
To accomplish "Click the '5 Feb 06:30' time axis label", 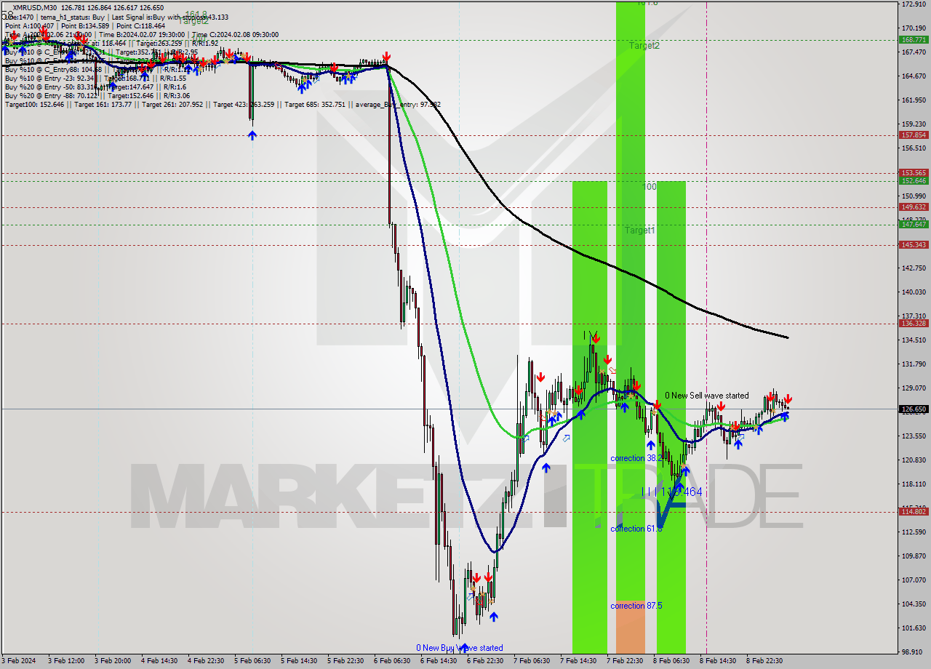I will [x=252, y=661].
